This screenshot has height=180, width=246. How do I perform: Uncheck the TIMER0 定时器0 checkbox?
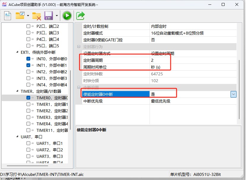pyautogui.click(x=28, y=98)
